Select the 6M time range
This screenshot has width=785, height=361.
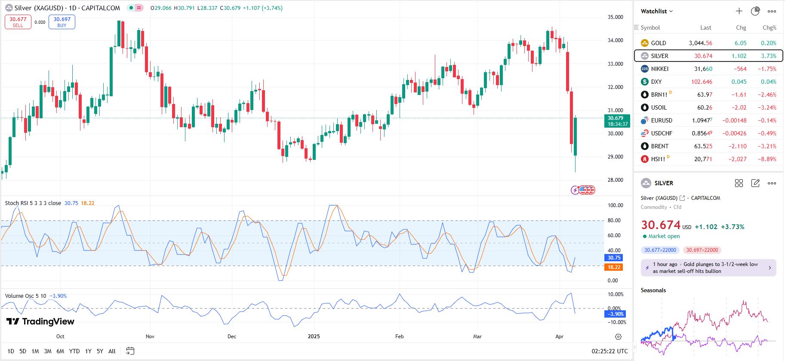(60, 351)
